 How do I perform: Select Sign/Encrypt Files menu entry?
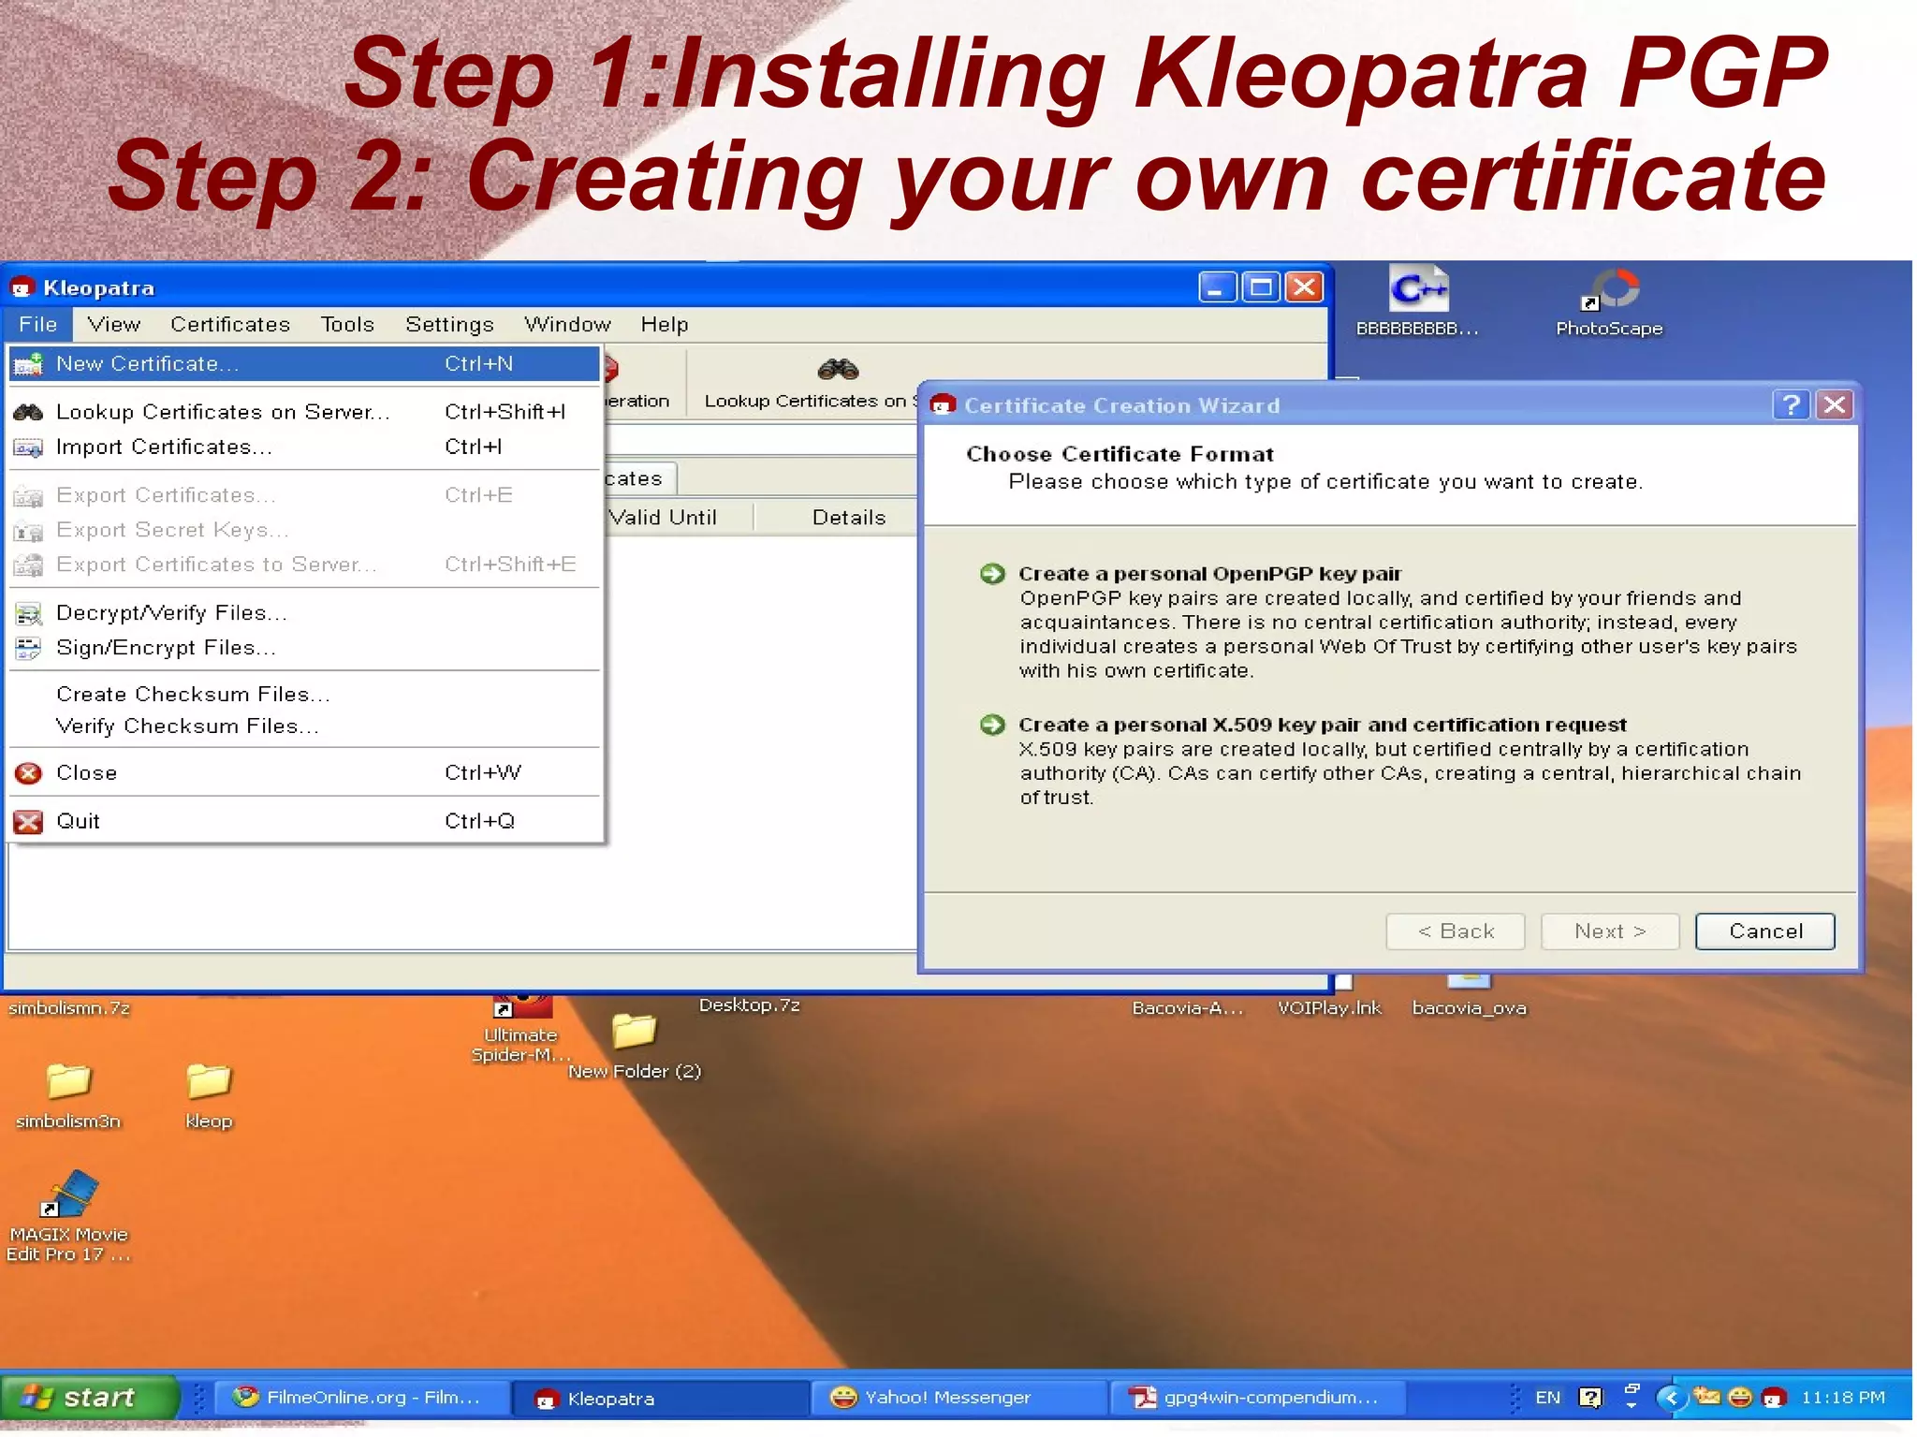[x=166, y=648]
